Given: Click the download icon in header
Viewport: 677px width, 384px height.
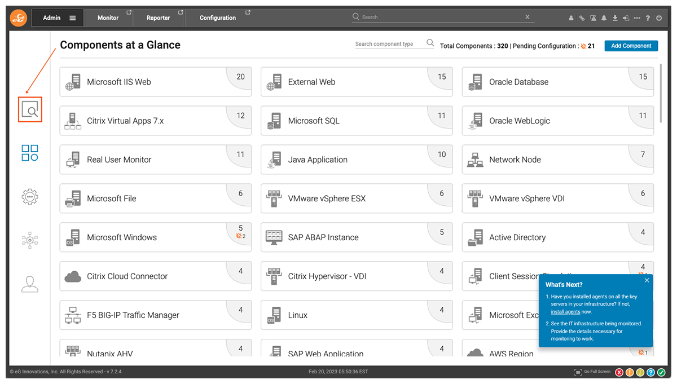Looking at the screenshot, I should [x=615, y=18].
